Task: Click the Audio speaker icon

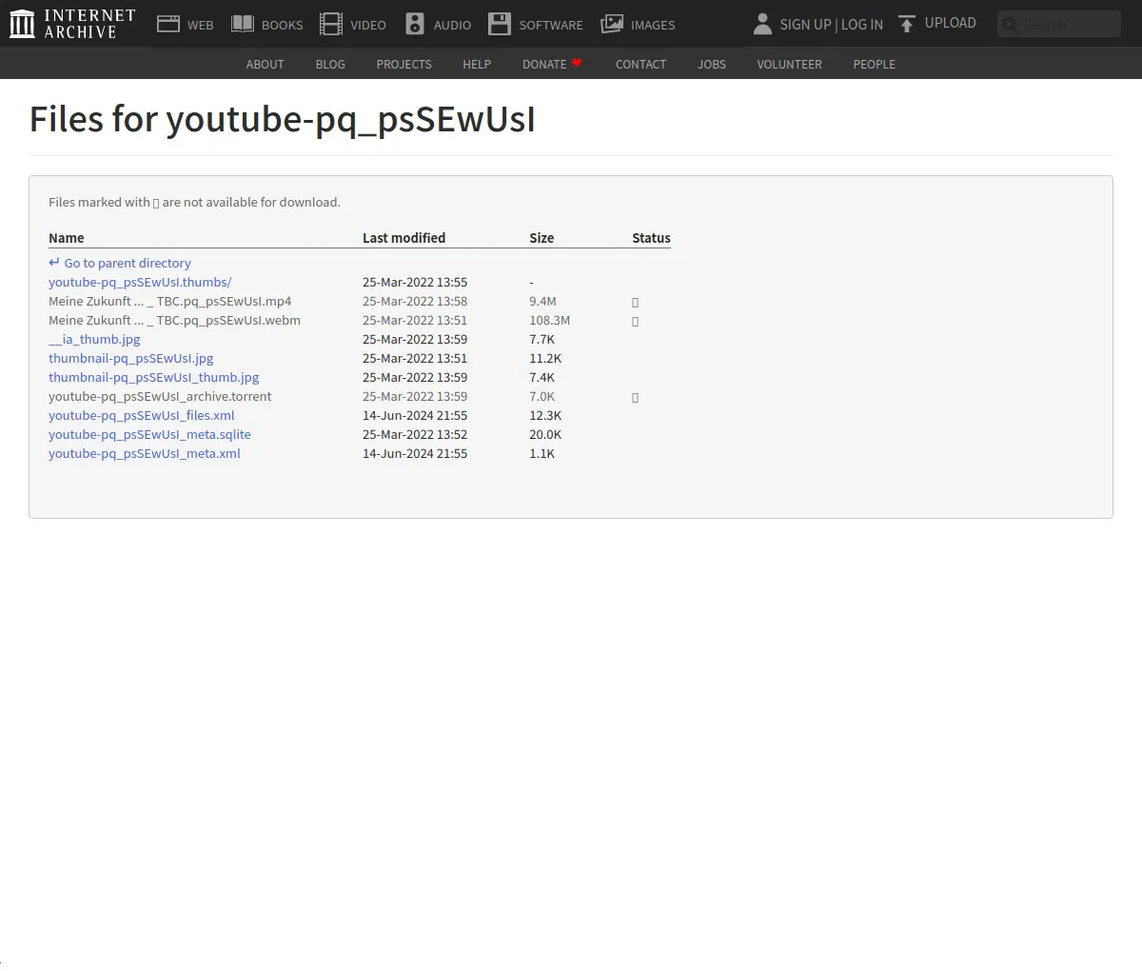Action: point(415,24)
